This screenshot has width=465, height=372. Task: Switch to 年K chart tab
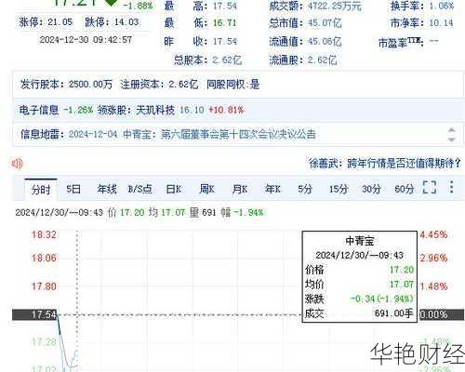(272, 189)
